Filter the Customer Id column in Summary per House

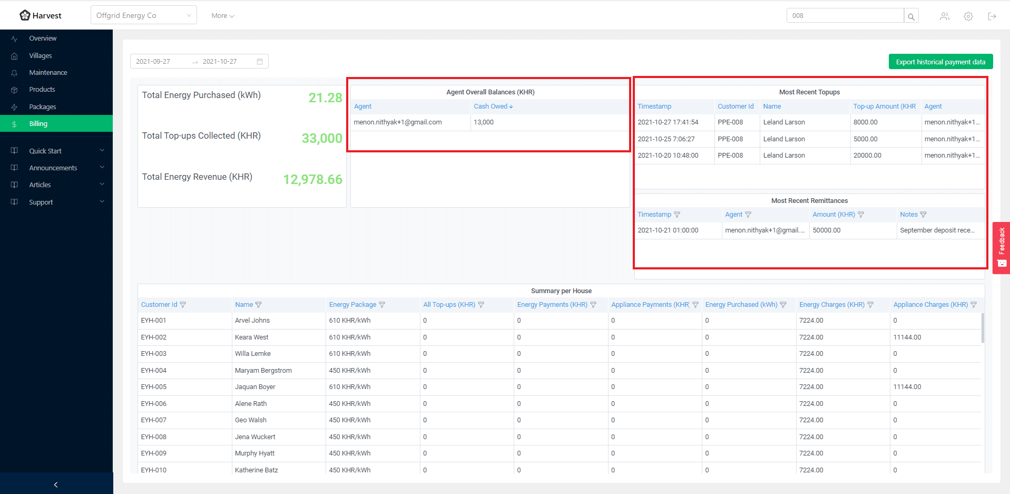183,305
